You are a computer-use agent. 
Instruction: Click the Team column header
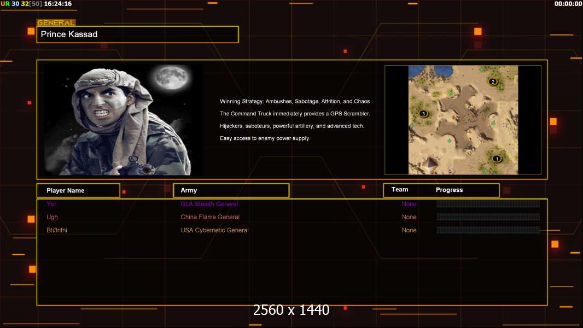pyautogui.click(x=400, y=190)
